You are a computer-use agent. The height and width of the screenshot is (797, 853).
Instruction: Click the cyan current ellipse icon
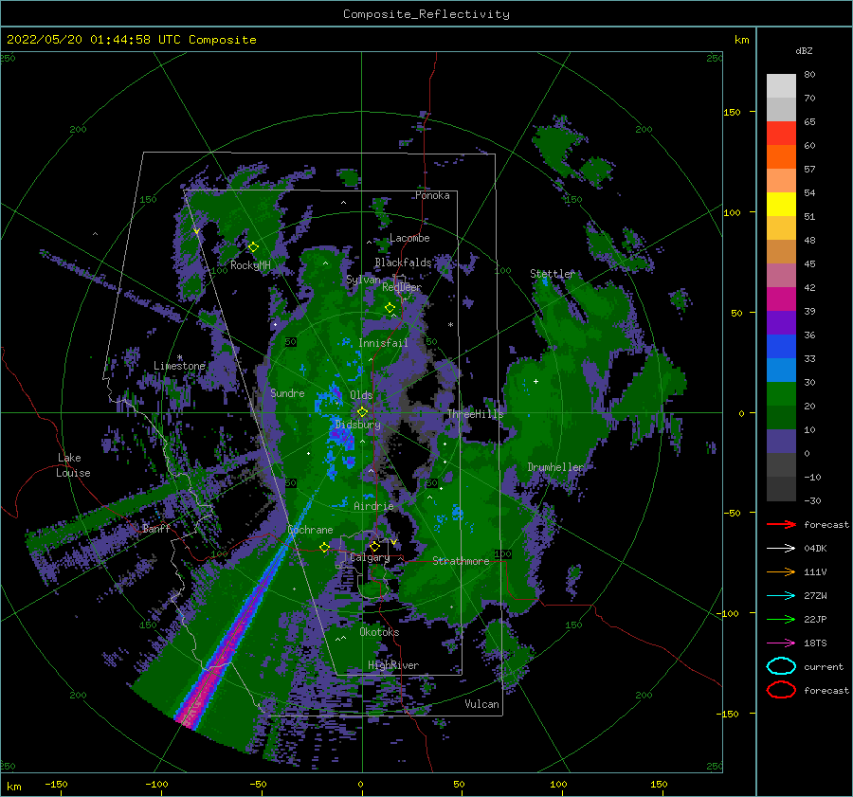click(x=781, y=666)
